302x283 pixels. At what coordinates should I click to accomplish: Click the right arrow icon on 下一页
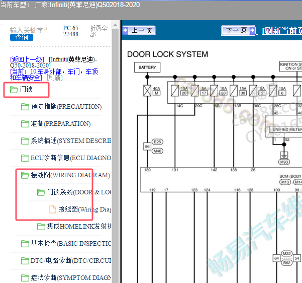pos(252,30)
